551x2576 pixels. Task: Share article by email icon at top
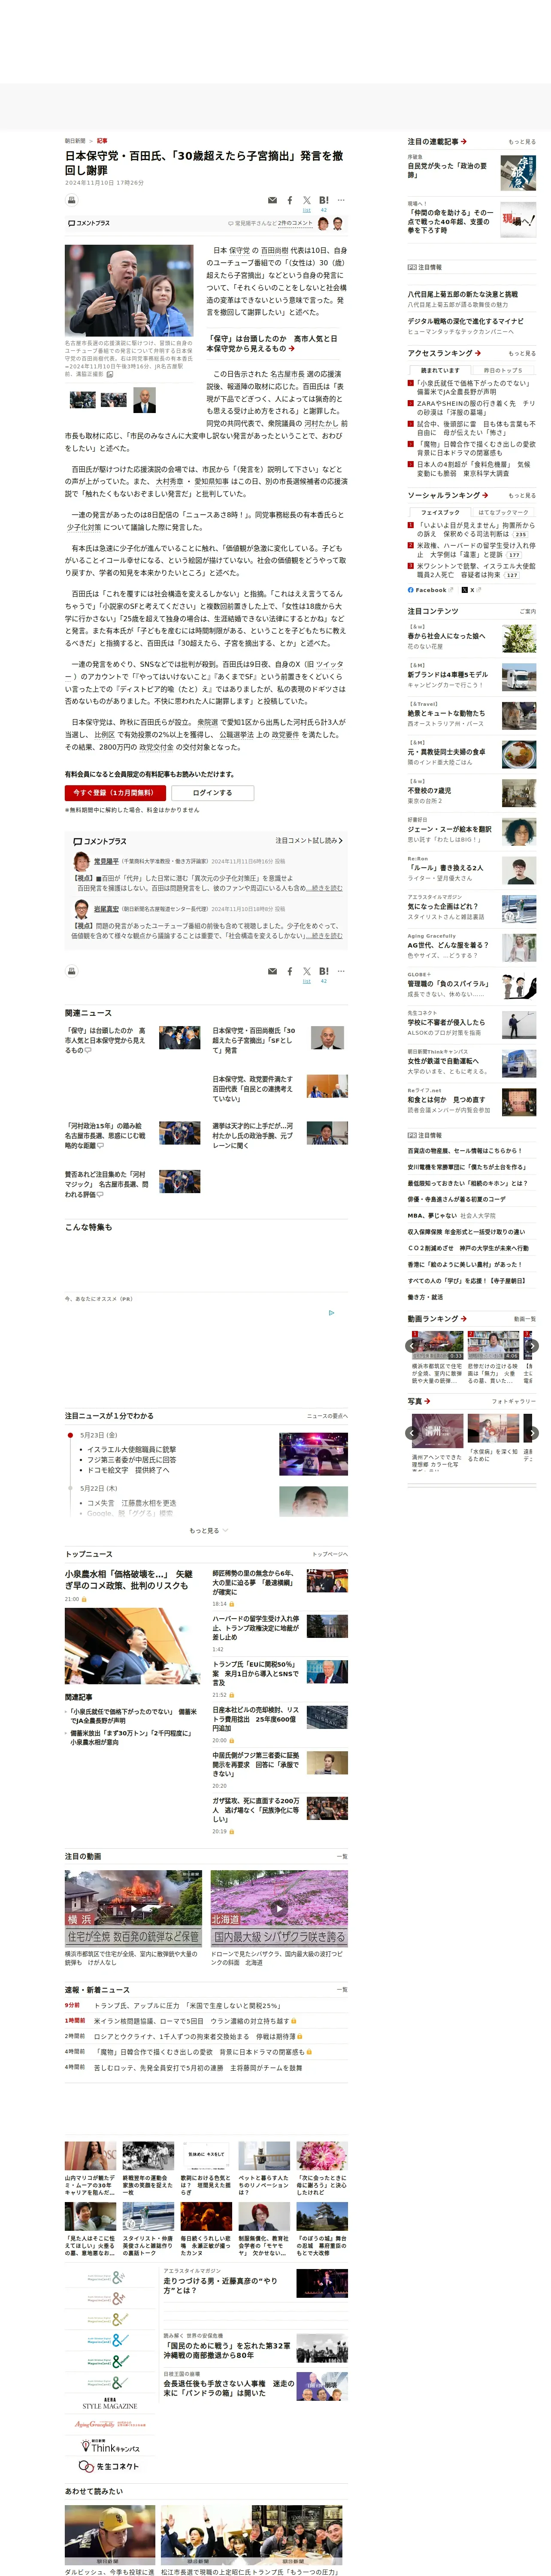click(272, 201)
